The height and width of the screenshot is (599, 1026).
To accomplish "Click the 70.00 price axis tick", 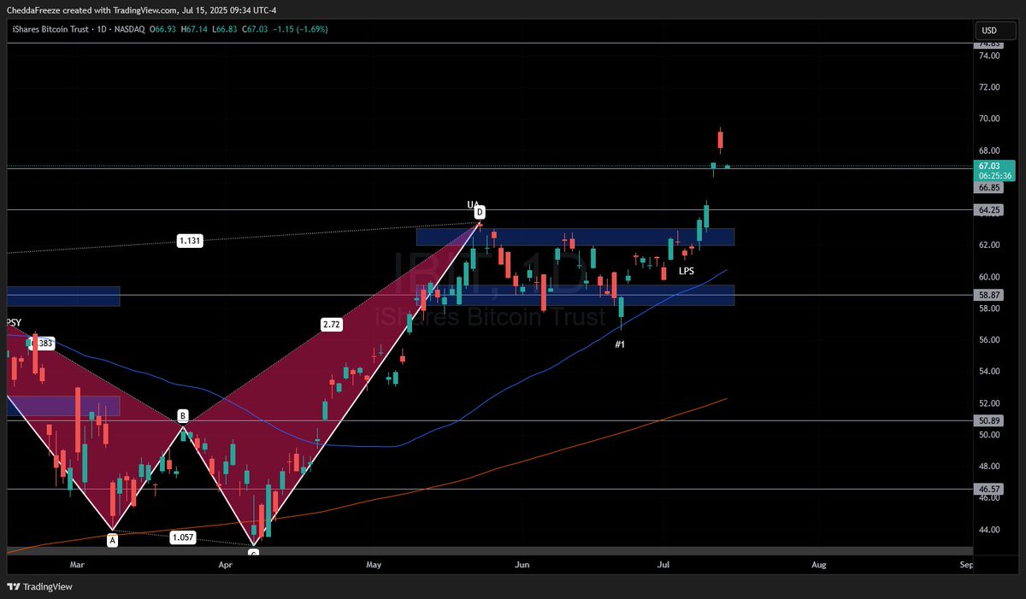I will [989, 119].
